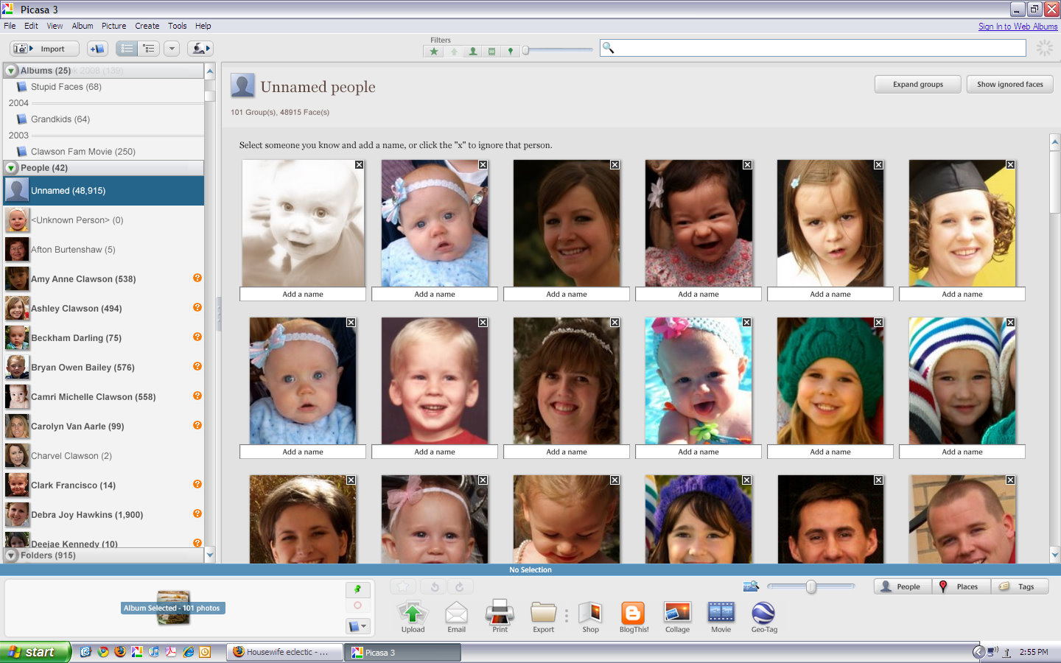
Task: Click the small picture icon left of the zoom slider
Action: point(751,586)
